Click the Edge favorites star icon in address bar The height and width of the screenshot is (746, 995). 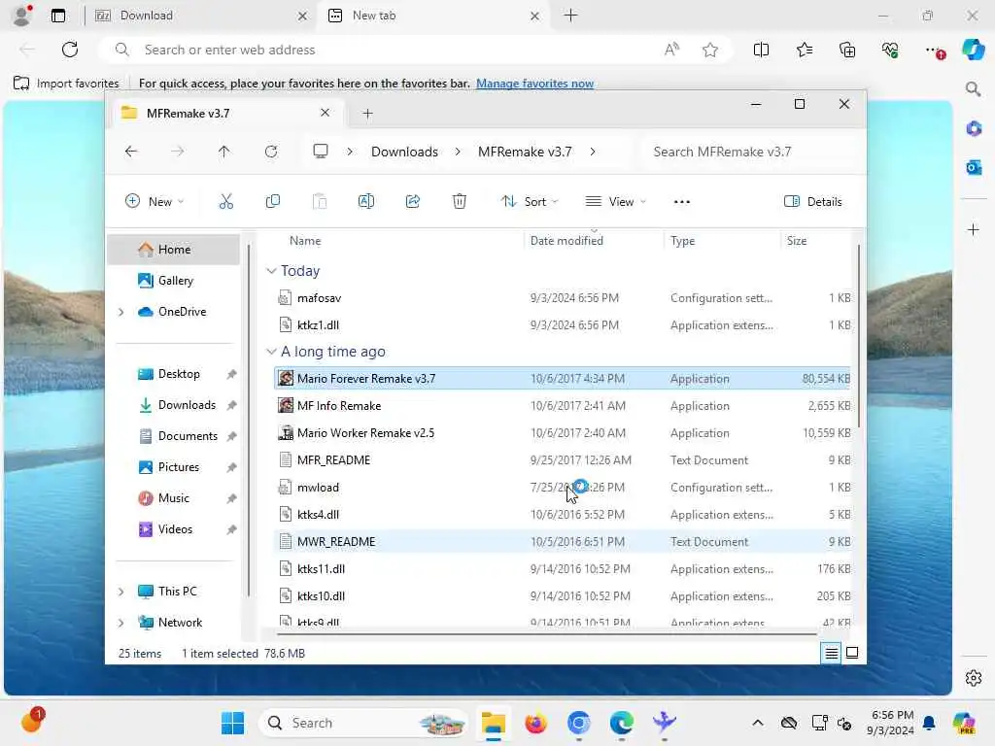[710, 50]
